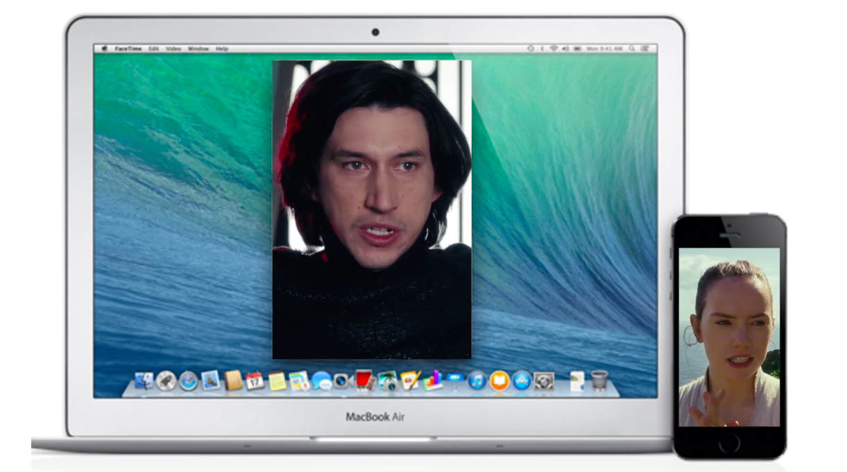The image size is (847, 472).
Task: Open Notification Center list icon
Action: coord(645,49)
